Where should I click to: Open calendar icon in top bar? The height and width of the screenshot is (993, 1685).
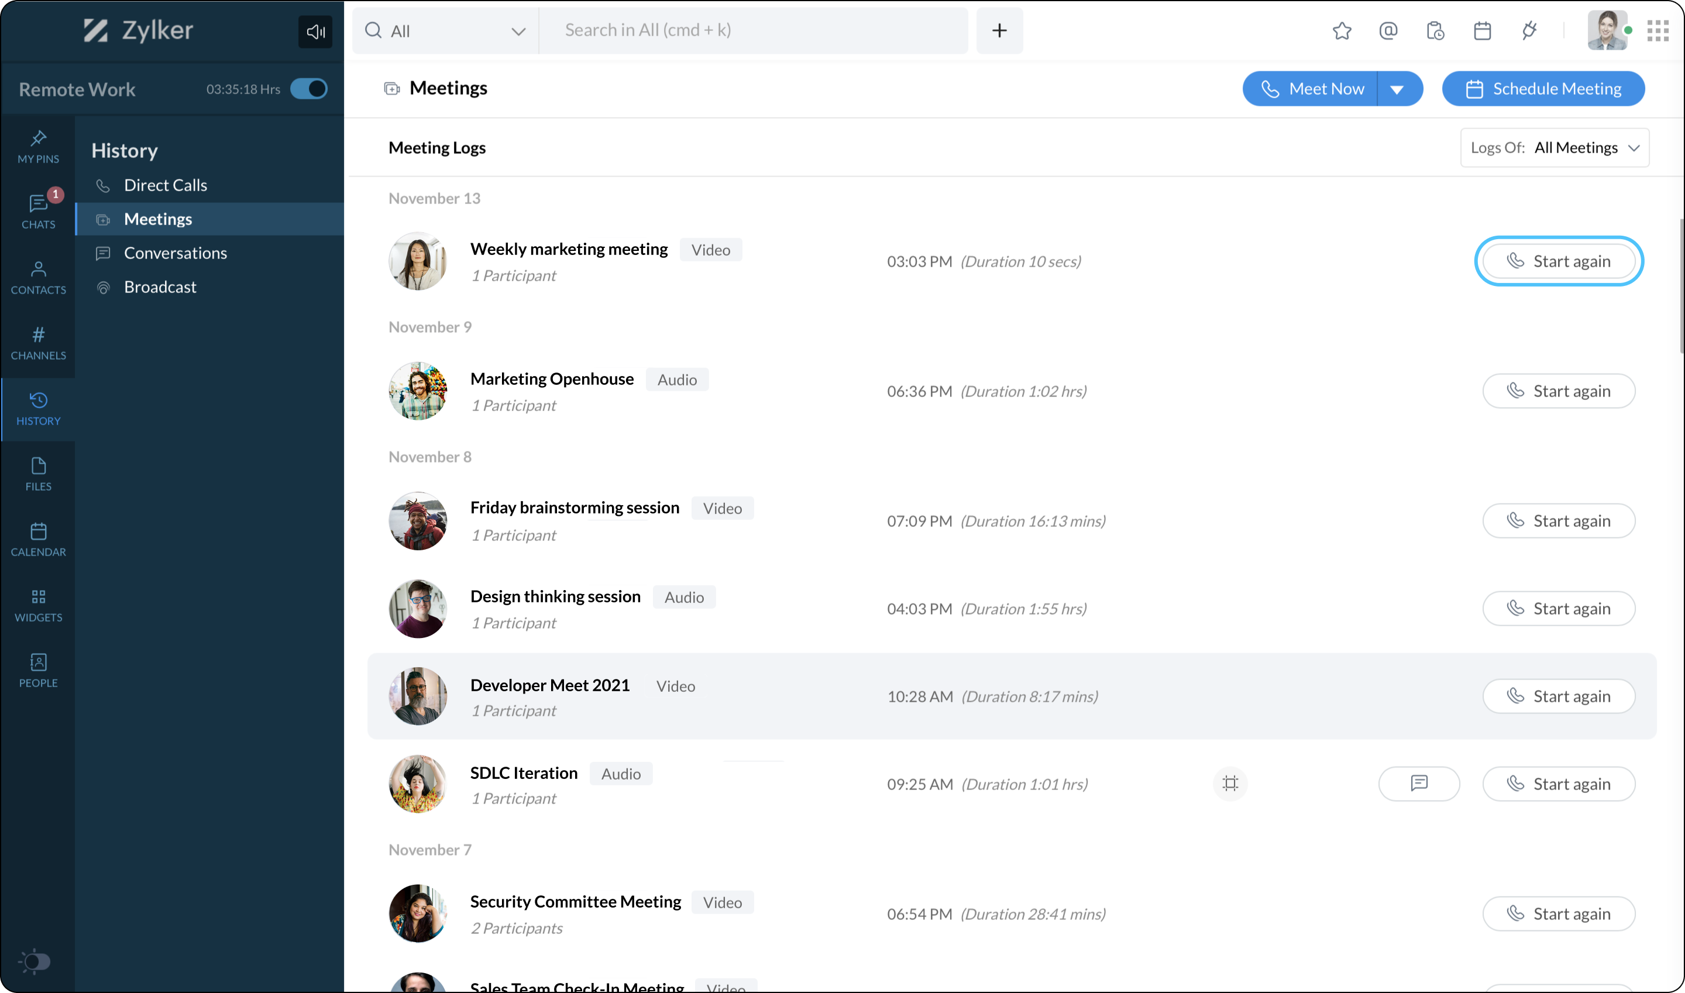[x=1482, y=31]
